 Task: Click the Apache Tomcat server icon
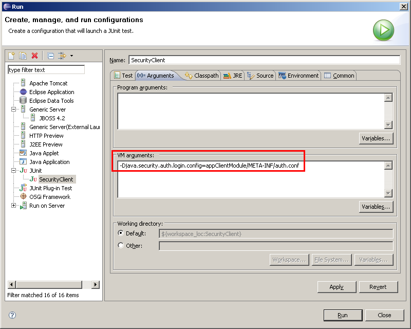pyautogui.click(x=23, y=83)
